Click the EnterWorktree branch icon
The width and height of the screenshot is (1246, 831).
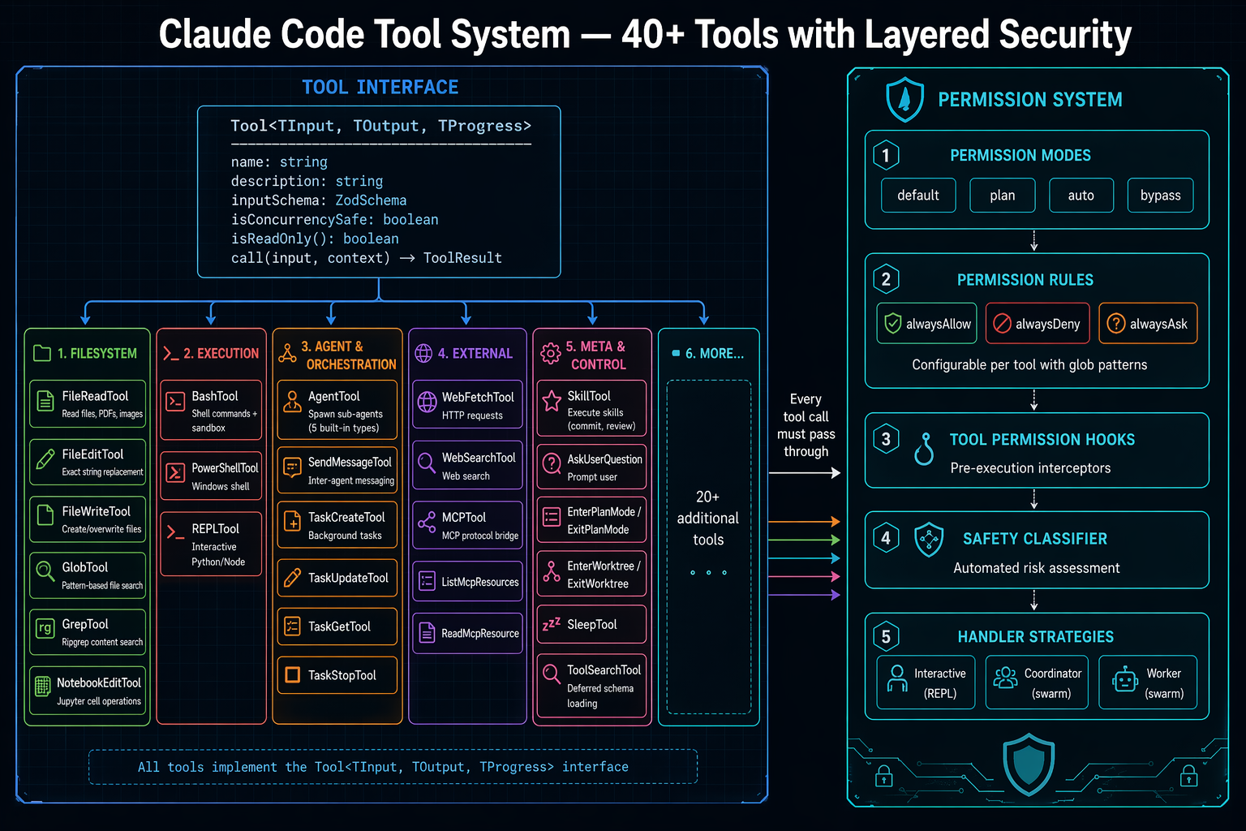552,571
